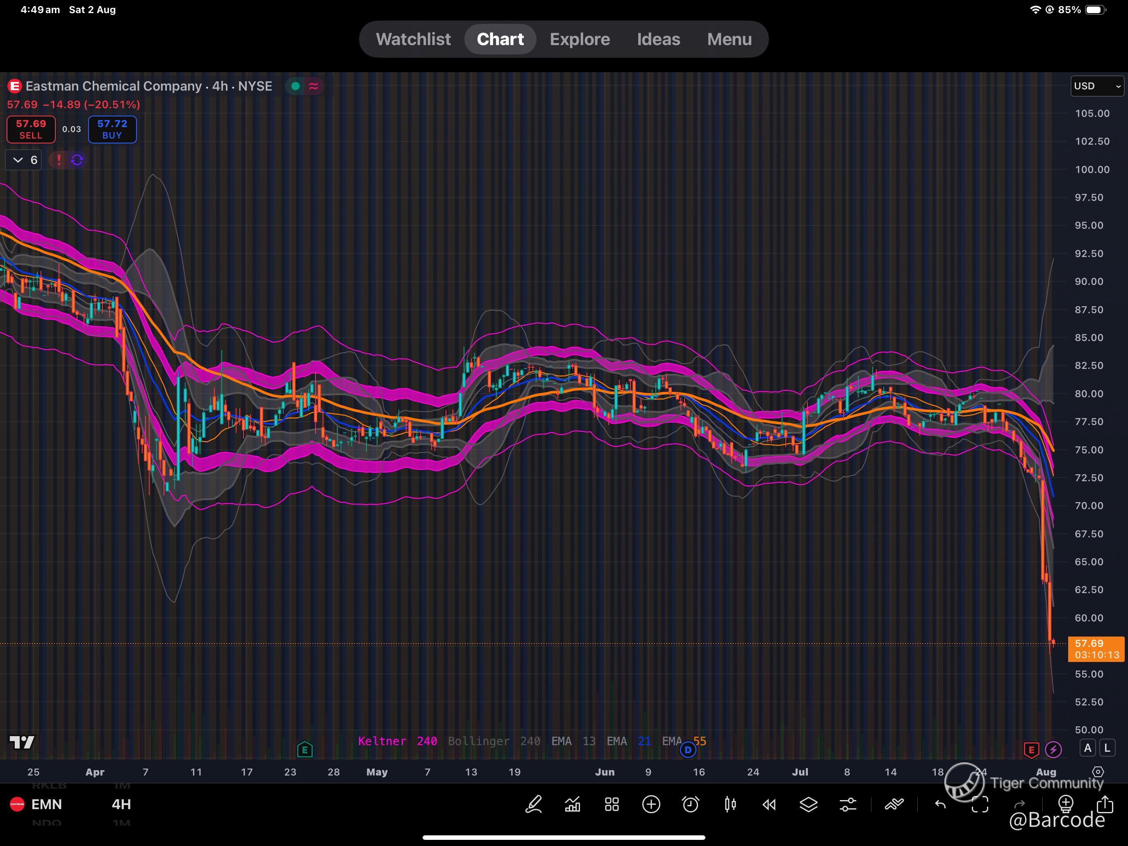Viewport: 1128px width, 846px height.
Task: Open the indicators chart icon
Action: 573,805
